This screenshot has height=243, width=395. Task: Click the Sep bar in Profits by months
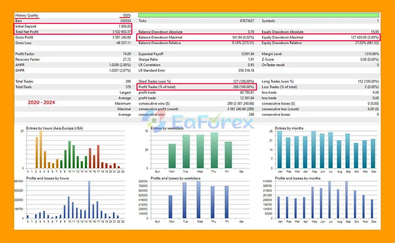pos(347,200)
